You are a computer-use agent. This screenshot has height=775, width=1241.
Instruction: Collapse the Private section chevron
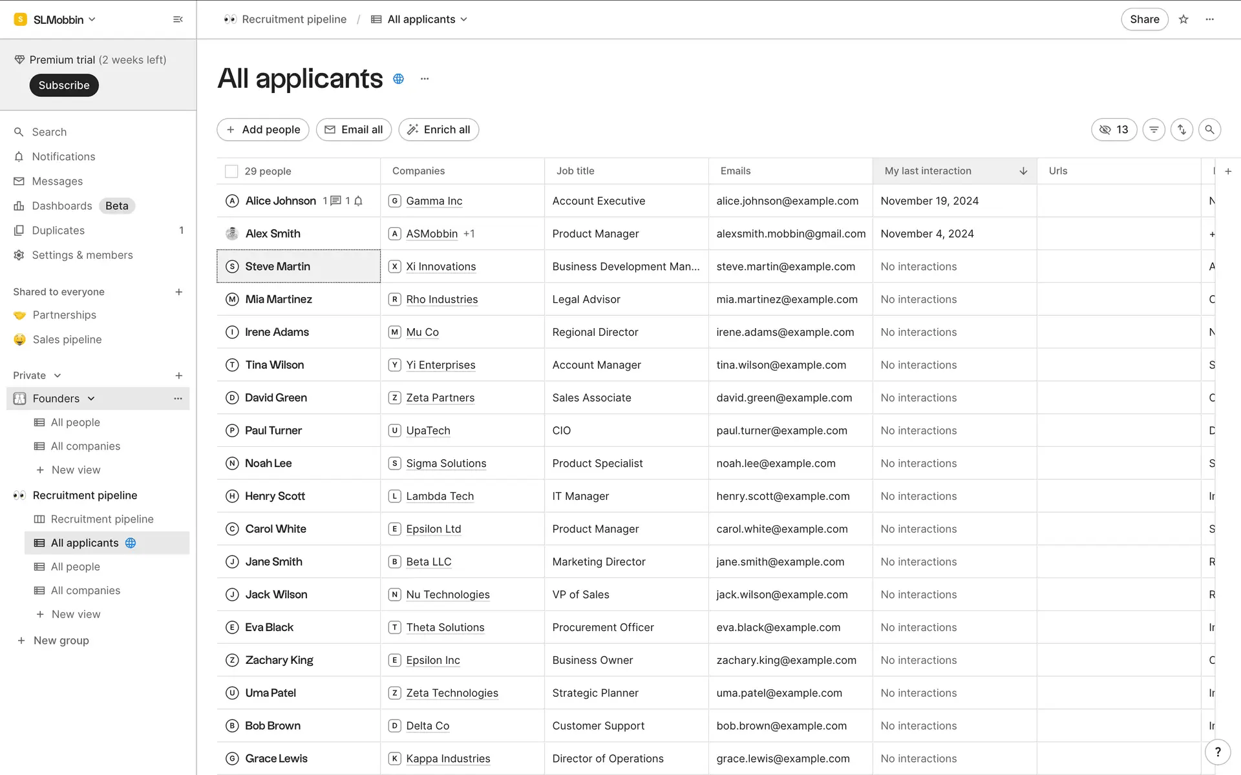[58, 375]
